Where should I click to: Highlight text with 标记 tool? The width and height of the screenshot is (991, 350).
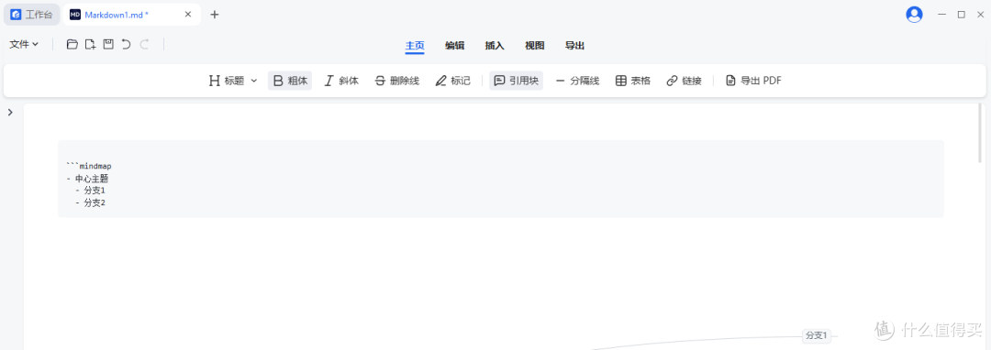click(452, 81)
